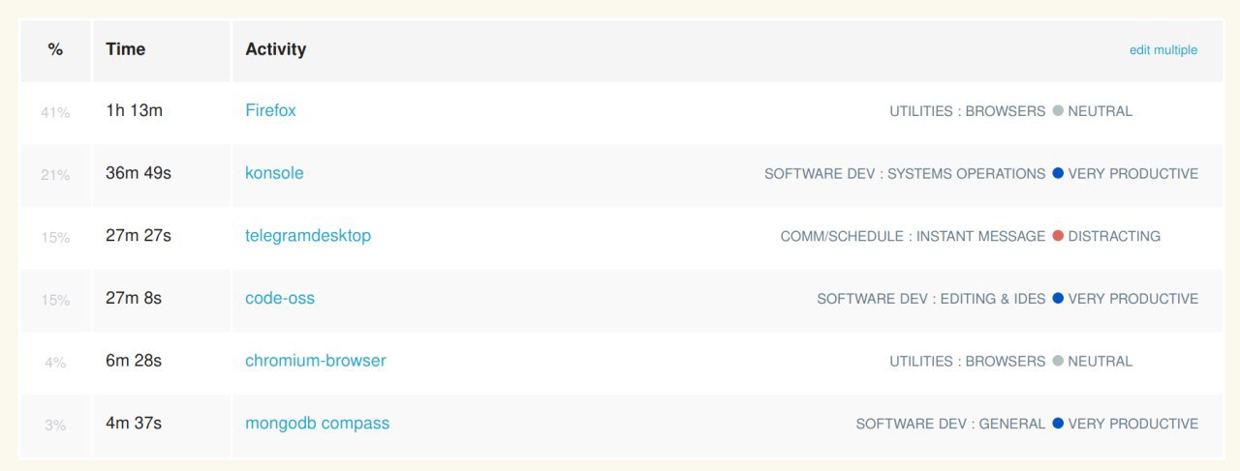The height and width of the screenshot is (471, 1240).
Task: Click the DISTRACTING label for telegramdesktop
Action: 1114,236
